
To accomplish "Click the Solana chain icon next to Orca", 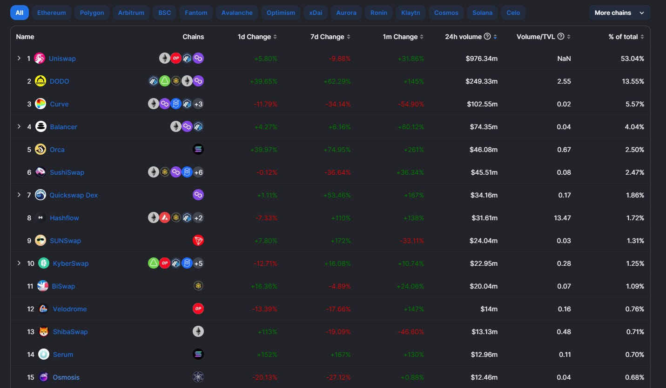I will [x=198, y=149].
